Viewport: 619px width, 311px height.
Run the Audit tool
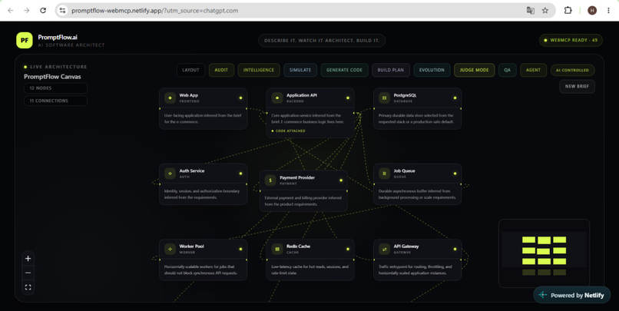221,70
